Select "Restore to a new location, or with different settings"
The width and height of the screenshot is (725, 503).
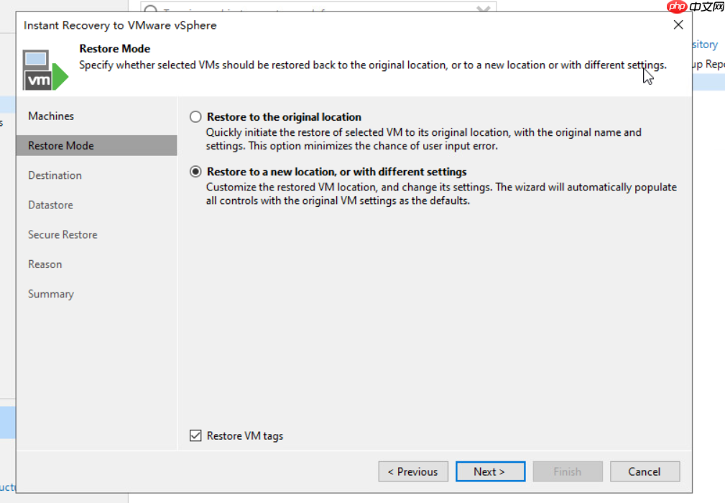click(195, 172)
